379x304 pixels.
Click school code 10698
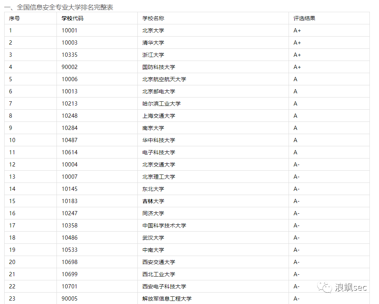tap(69, 262)
